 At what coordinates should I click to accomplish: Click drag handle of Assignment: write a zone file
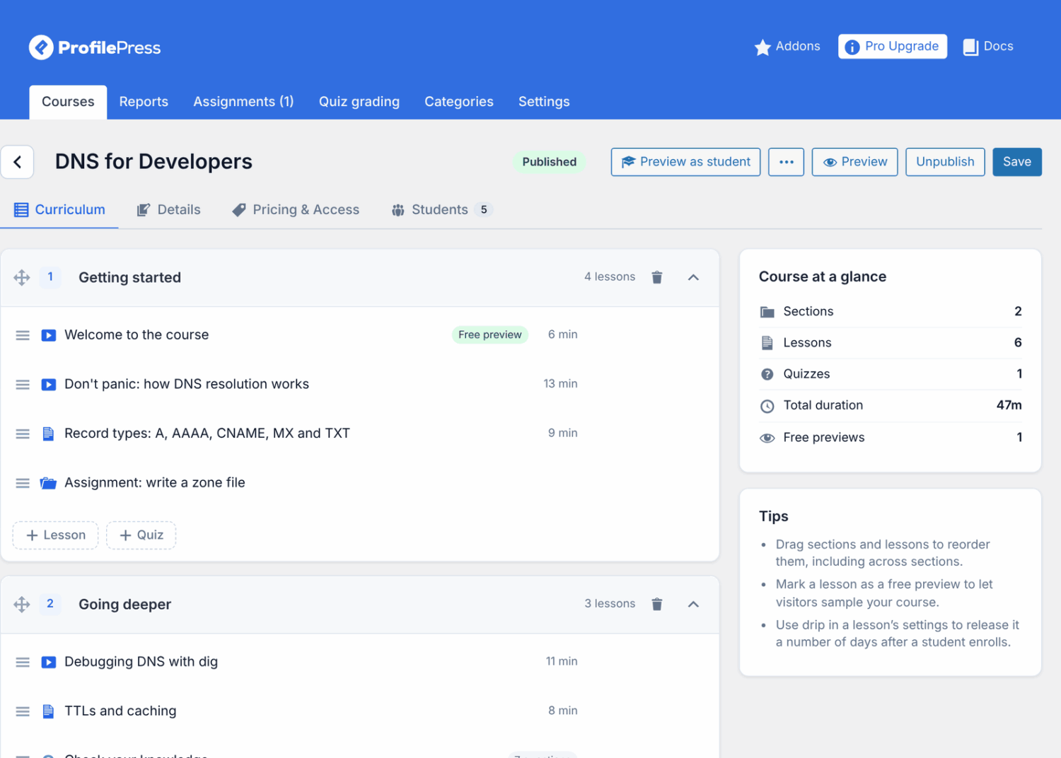coord(23,483)
